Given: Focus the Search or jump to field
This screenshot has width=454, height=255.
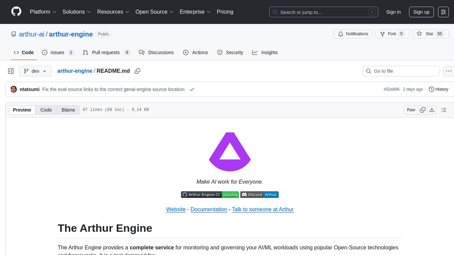Looking at the screenshot, I should 323,12.
